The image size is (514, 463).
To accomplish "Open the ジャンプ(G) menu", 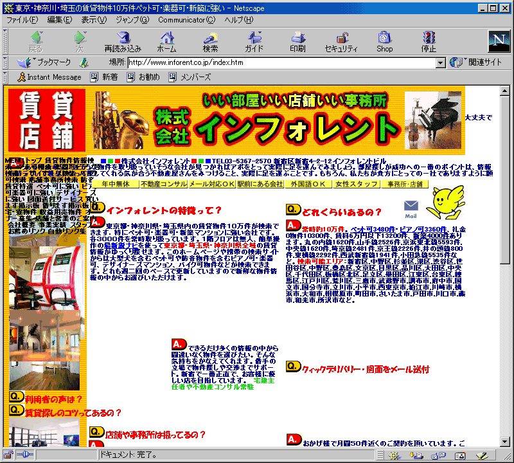I will [x=132, y=20].
